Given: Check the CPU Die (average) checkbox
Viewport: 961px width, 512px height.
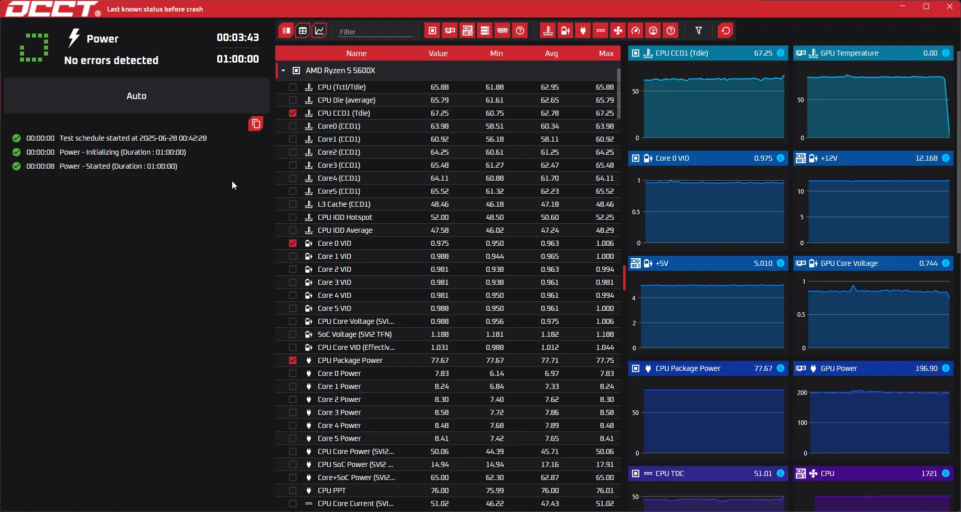Looking at the screenshot, I should point(293,100).
